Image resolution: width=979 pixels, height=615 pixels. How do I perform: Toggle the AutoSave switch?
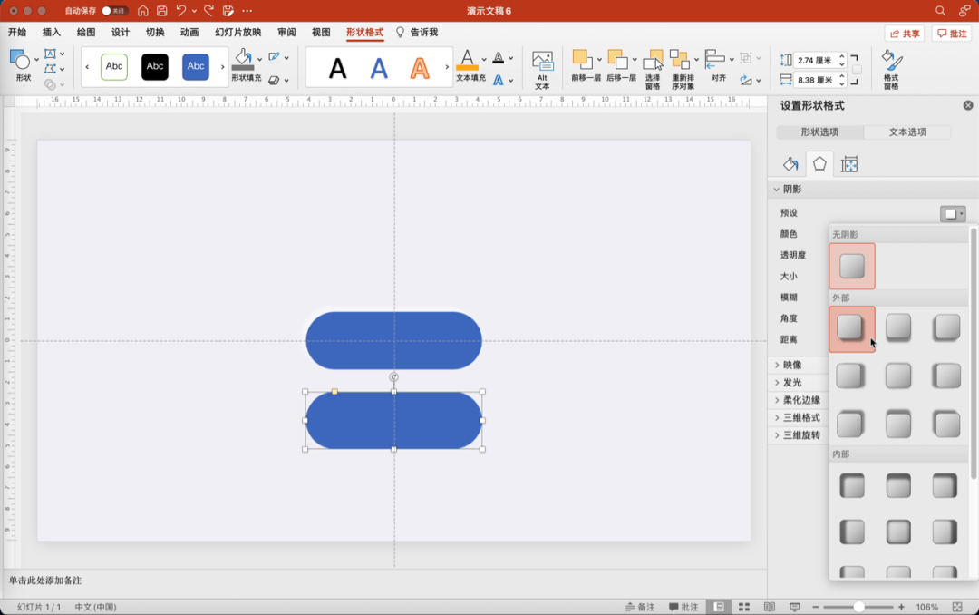coord(115,11)
